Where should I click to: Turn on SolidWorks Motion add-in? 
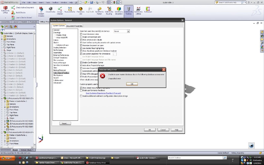[99, 11]
